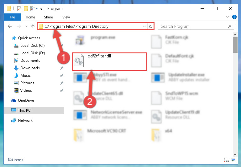Switch to the Home ribbon tab

[x=30, y=17]
